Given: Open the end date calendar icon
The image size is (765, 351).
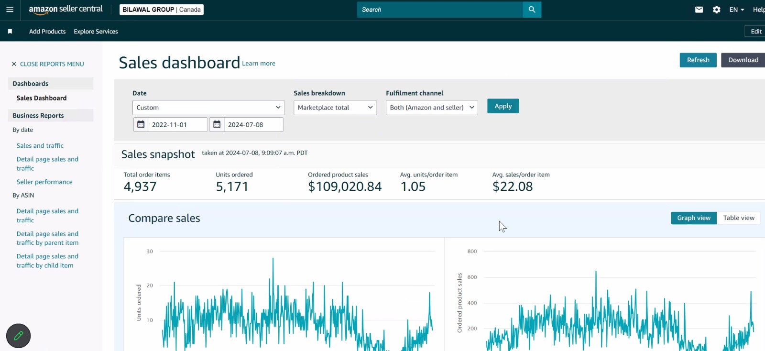Looking at the screenshot, I should (217, 124).
